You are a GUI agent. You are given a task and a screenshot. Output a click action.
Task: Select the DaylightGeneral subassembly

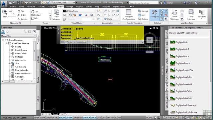[180, 63]
